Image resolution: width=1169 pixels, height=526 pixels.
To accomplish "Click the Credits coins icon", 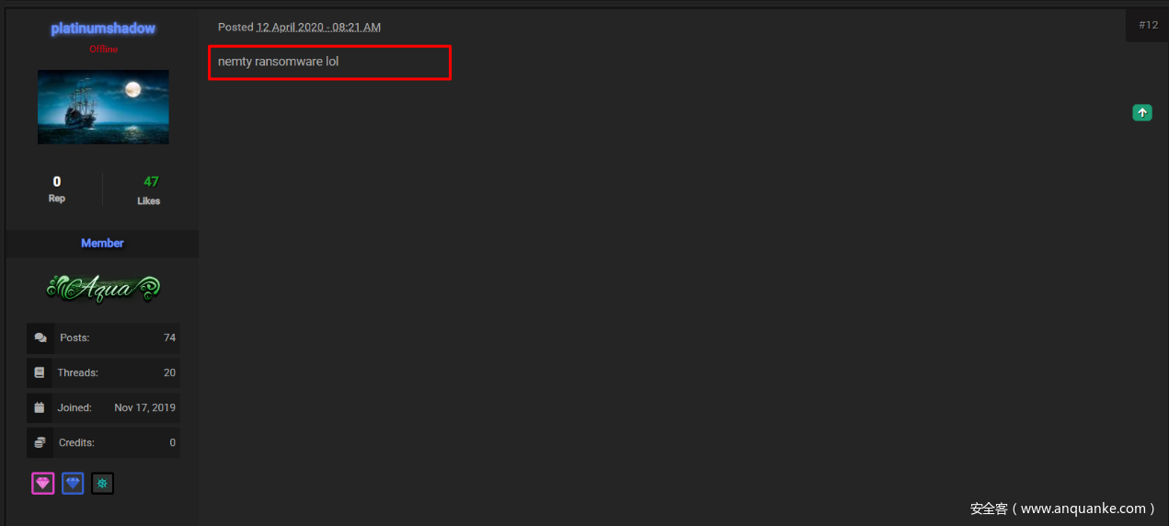I will (x=40, y=442).
